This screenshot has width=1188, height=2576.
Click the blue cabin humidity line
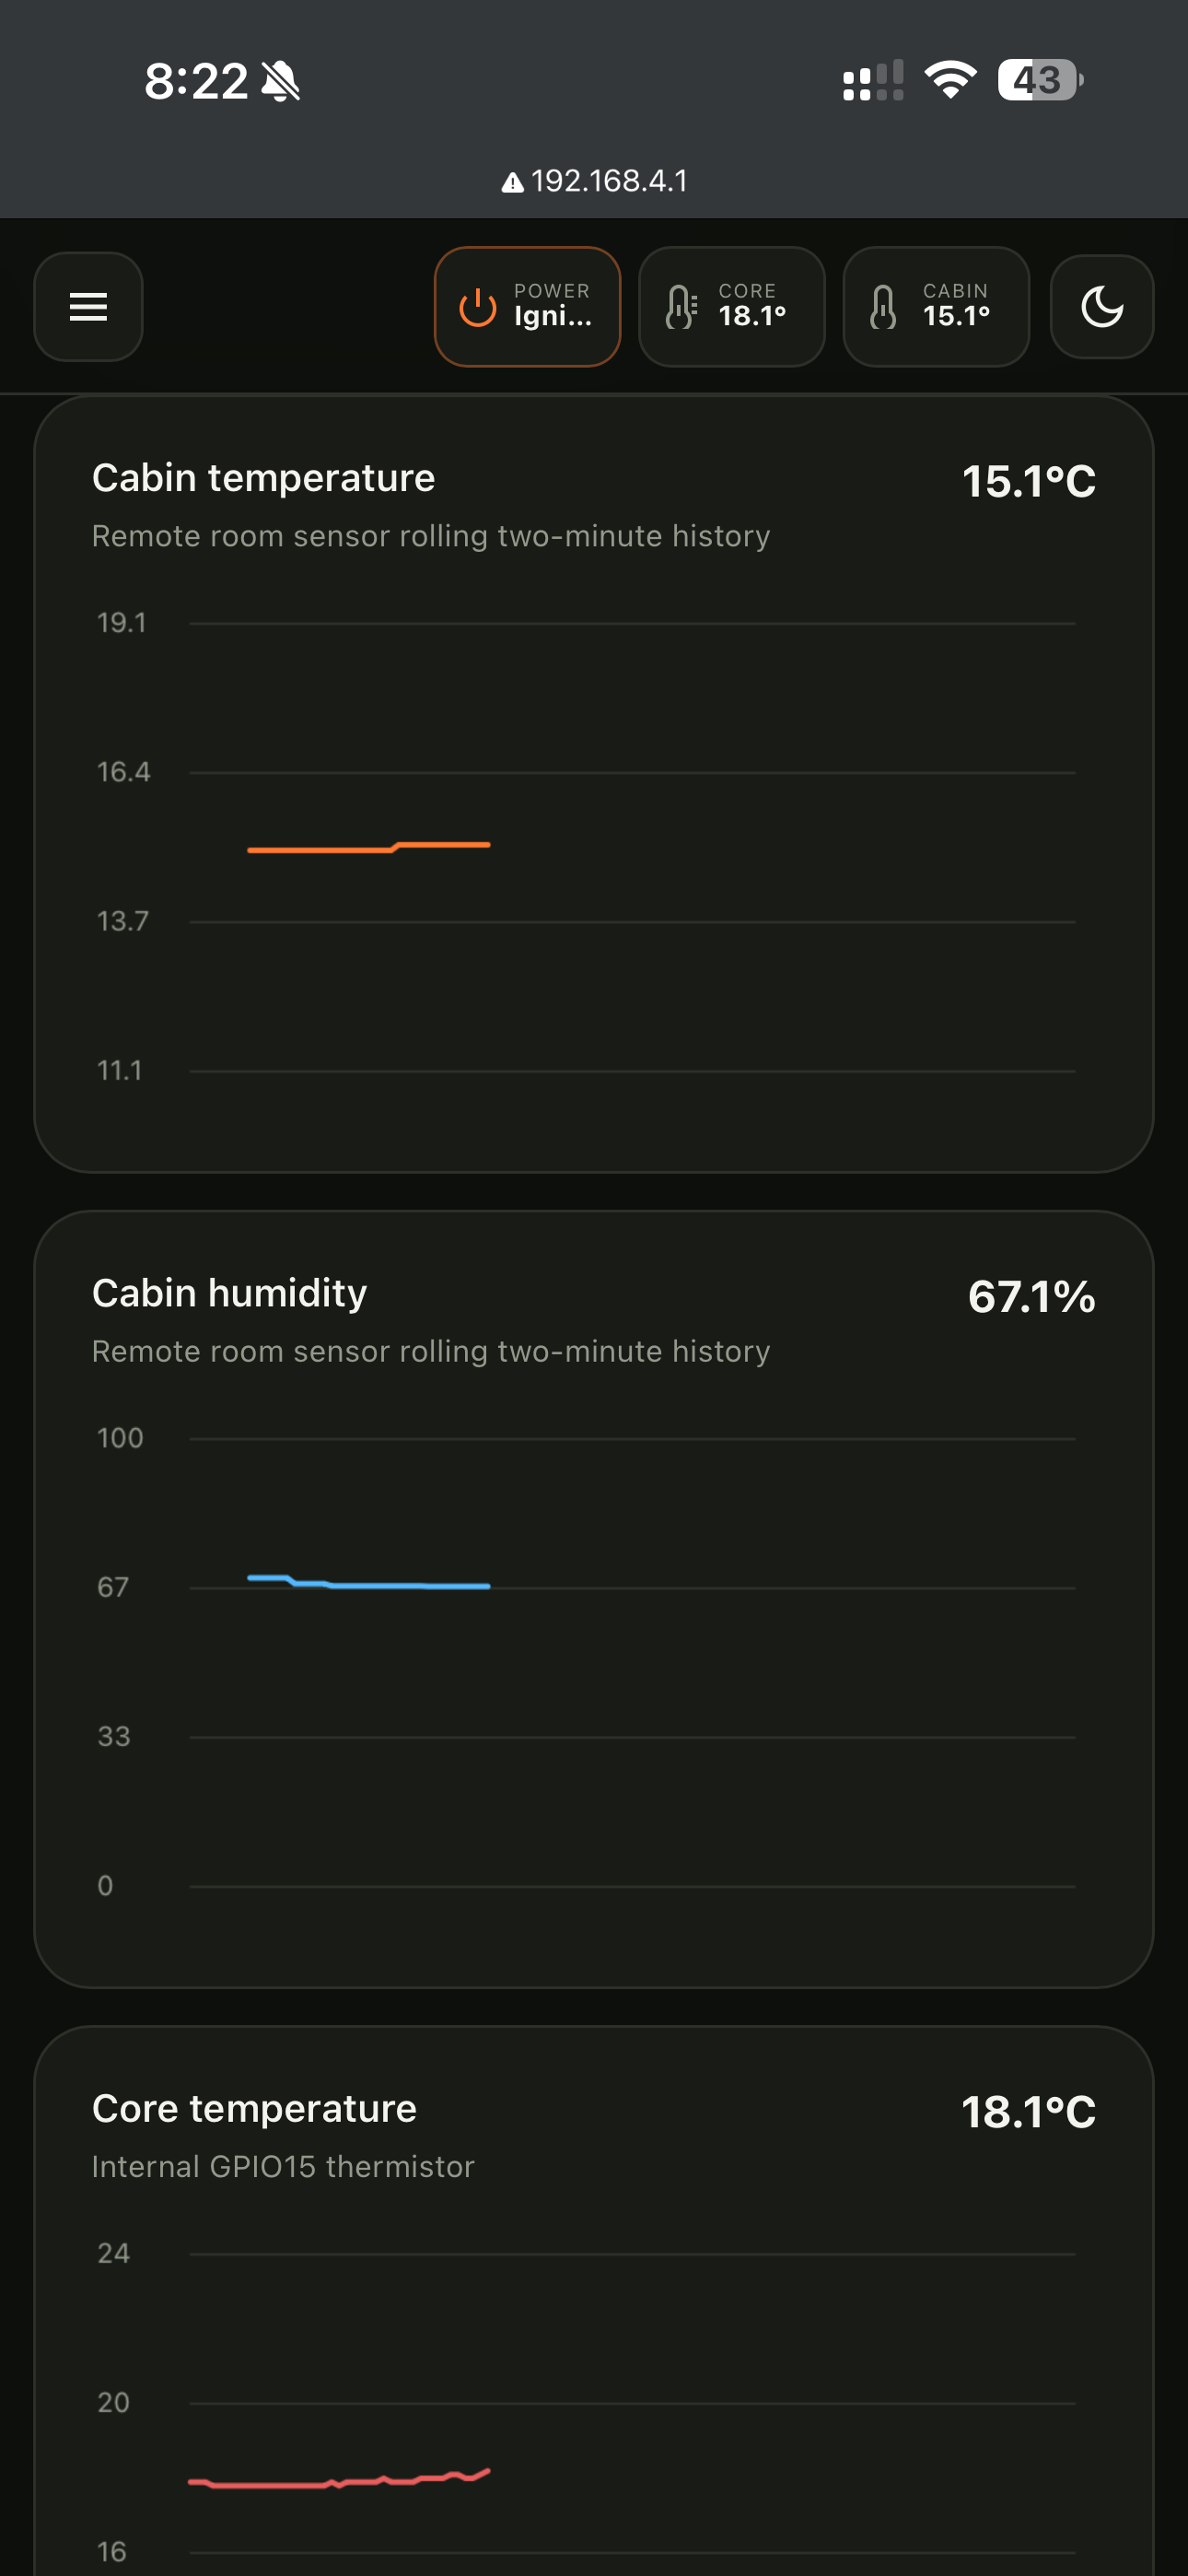369,1582
